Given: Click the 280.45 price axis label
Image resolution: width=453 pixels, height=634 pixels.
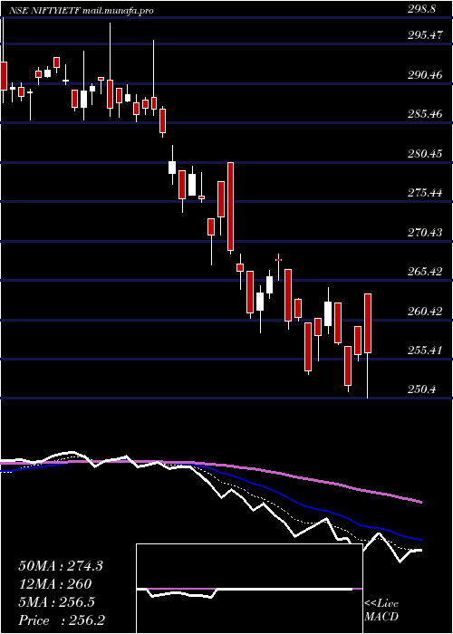Looking at the screenshot, I should pyautogui.click(x=424, y=154).
